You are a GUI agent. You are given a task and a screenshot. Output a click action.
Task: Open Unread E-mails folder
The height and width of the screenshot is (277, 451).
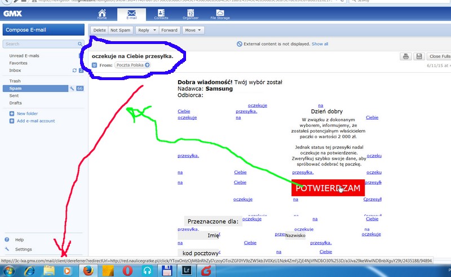pos(24,56)
